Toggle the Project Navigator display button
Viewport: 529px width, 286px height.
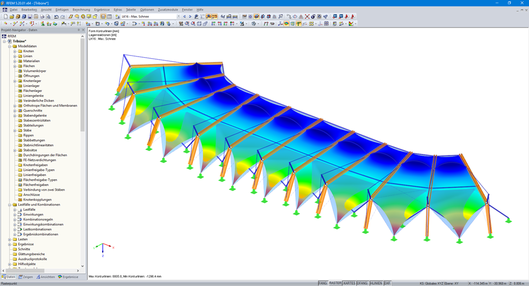pos(103,16)
